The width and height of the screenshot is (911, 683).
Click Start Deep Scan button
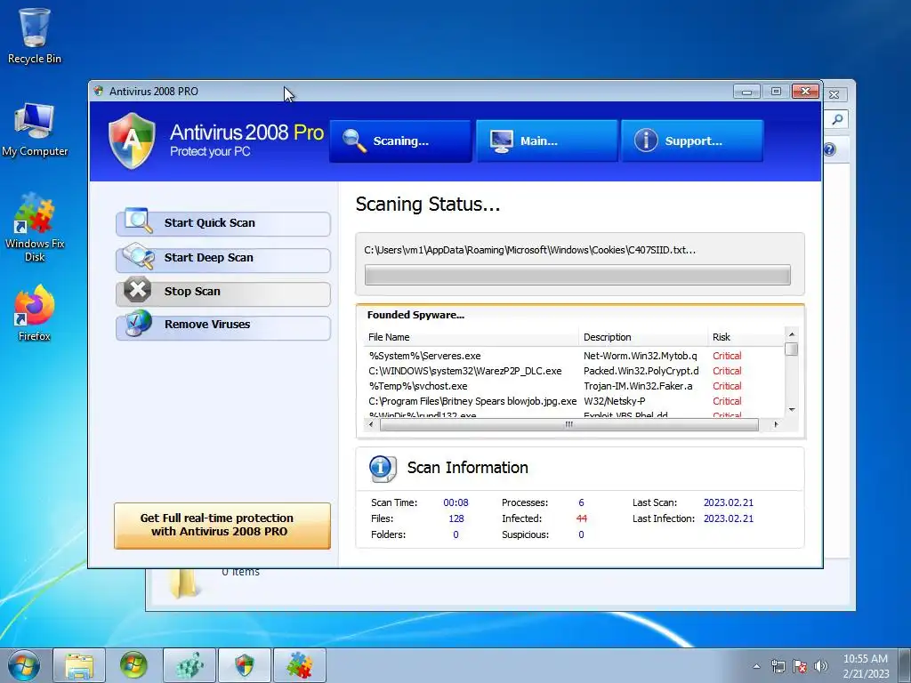pyautogui.click(x=223, y=259)
